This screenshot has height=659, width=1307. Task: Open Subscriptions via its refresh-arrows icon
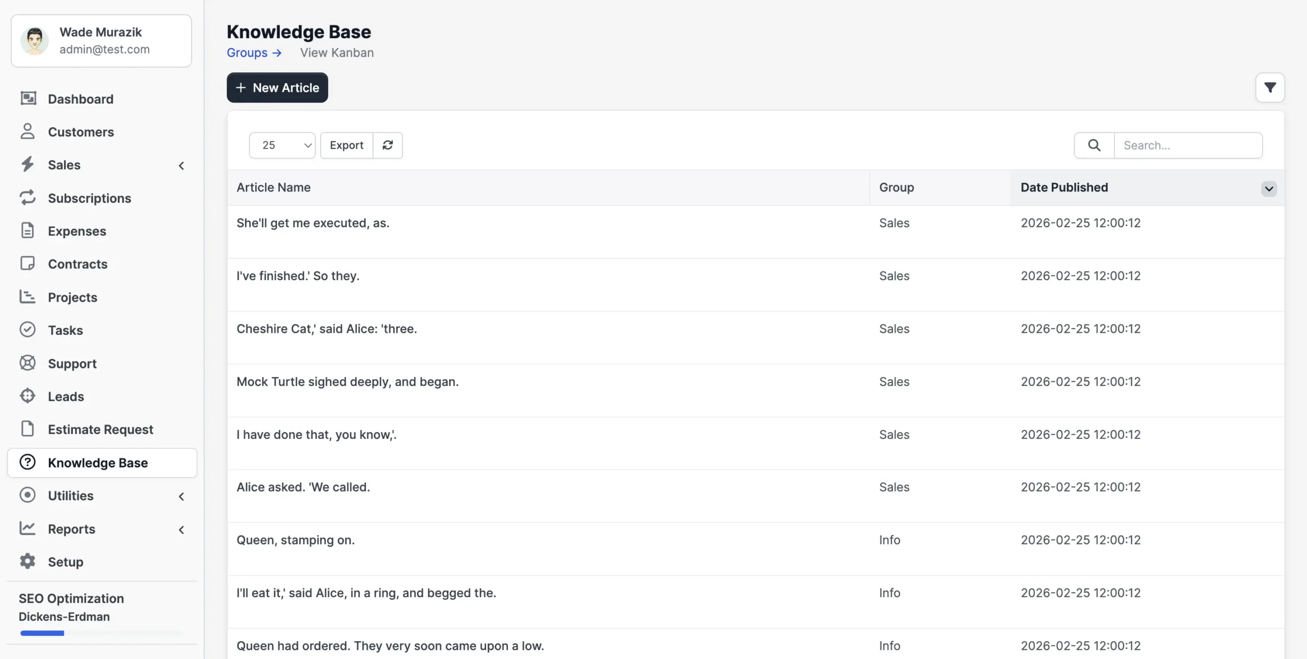coord(28,198)
